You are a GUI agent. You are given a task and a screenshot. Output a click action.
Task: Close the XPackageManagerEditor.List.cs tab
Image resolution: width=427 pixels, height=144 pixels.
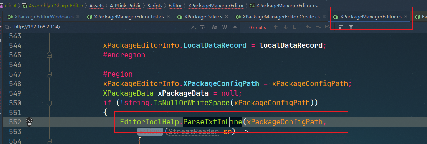pos(168,17)
